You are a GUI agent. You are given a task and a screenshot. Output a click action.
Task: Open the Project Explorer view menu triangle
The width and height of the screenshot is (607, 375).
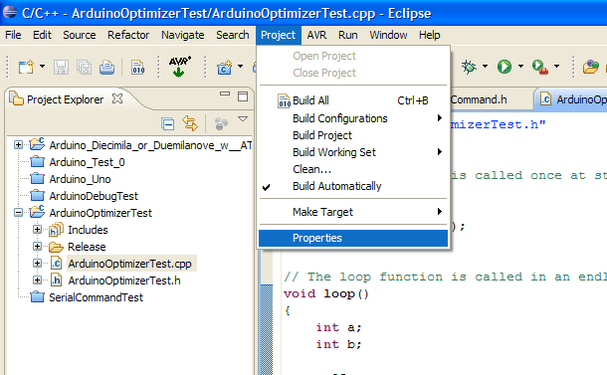[243, 118]
